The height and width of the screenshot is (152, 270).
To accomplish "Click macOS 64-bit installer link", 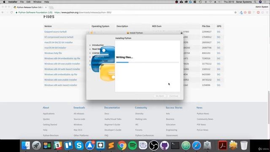I will 55,48.
